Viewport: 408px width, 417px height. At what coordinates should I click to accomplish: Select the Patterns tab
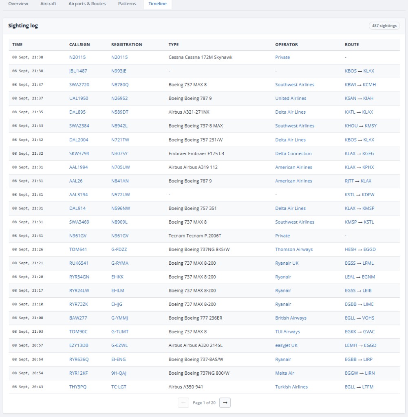click(127, 4)
